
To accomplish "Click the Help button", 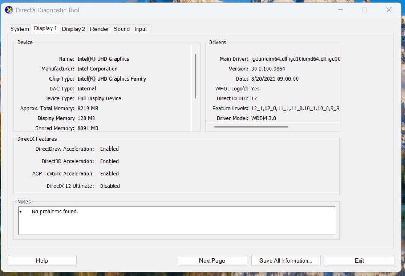I will pos(42,260).
